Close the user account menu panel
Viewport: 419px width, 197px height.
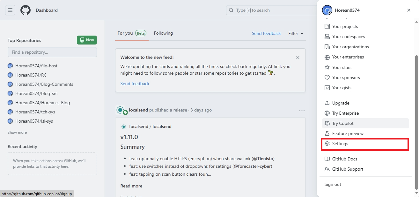[409, 10]
